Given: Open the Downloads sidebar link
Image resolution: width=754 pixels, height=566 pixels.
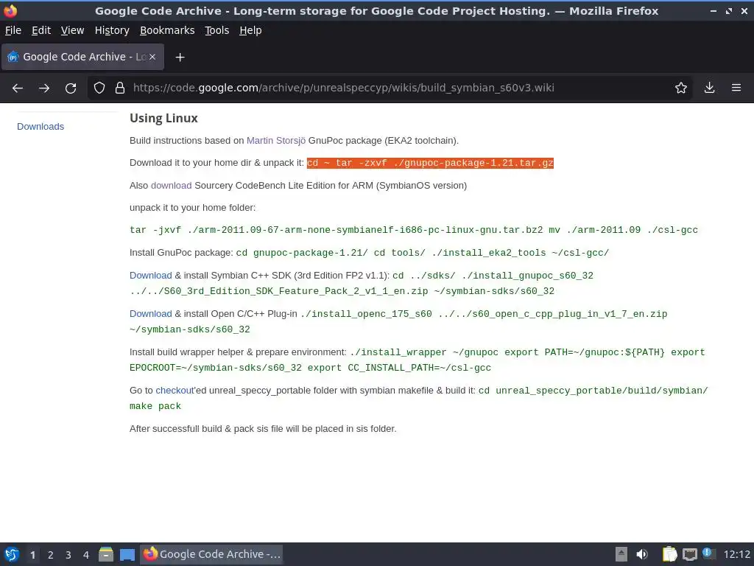Looking at the screenshot, I should (x=40, y=127).
